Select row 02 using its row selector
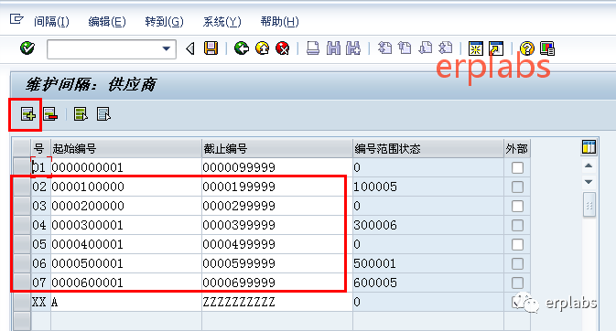 point(22,187)
